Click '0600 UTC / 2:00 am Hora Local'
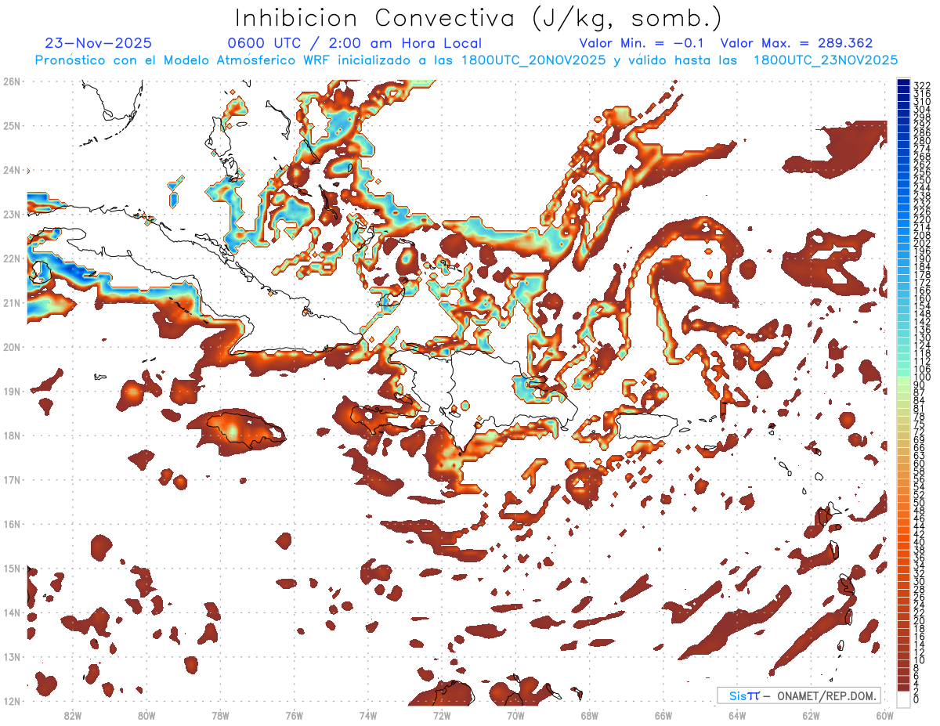940x726 pixels. point(354,43)
